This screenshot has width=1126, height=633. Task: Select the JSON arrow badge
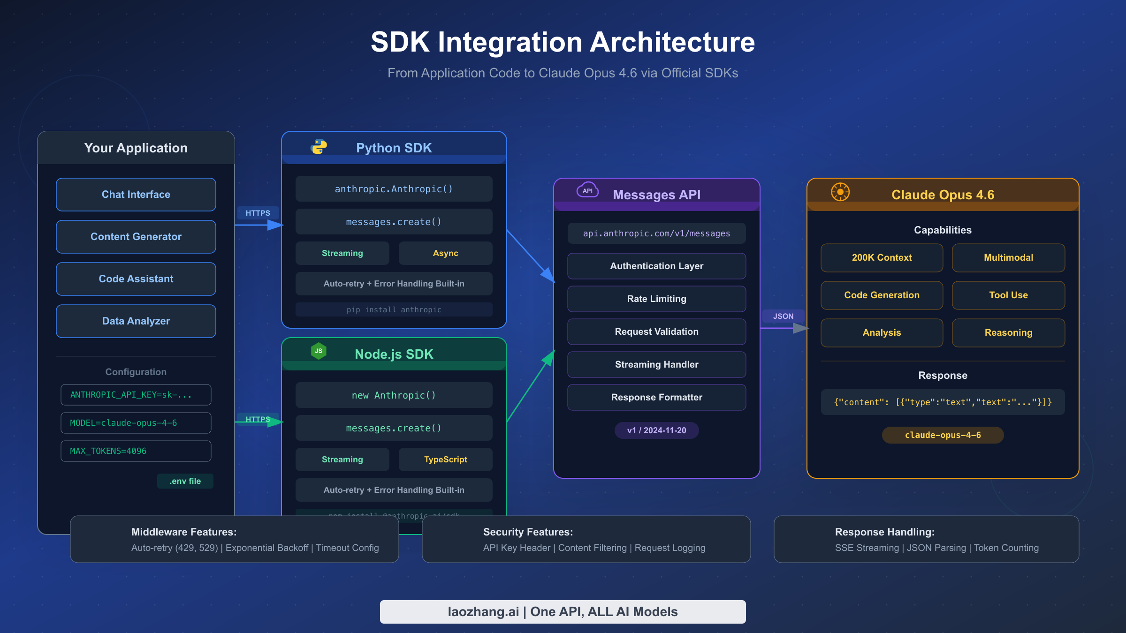783,316
